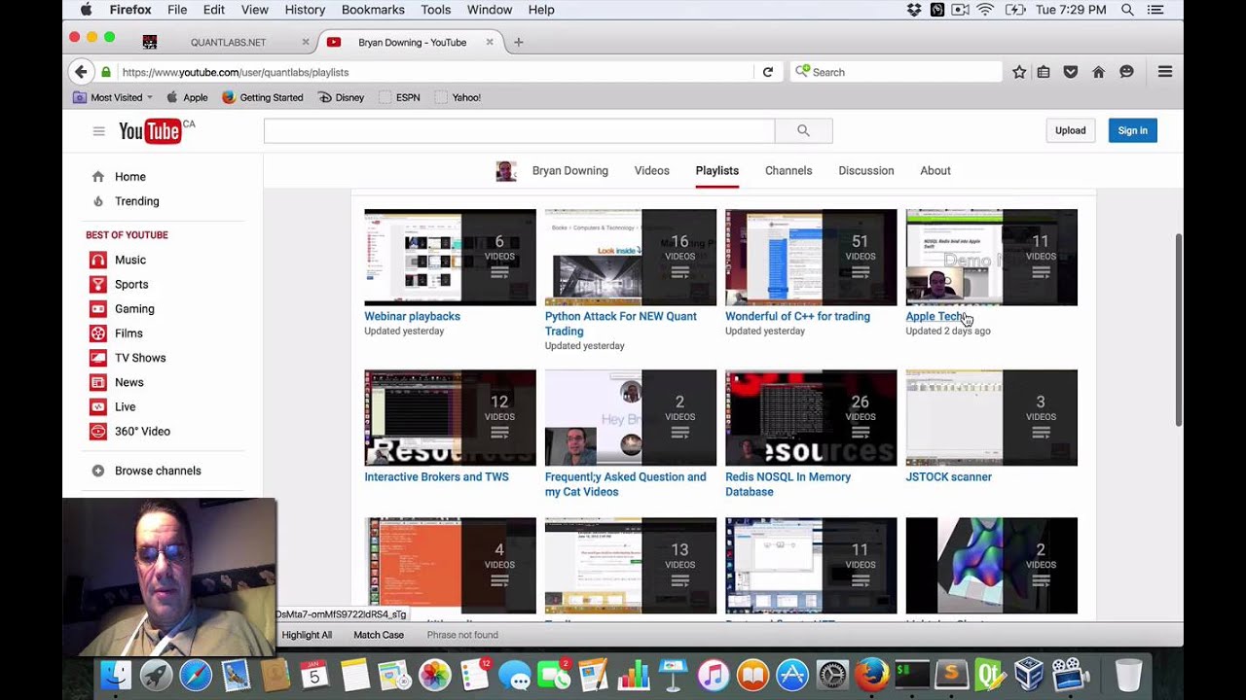Click the Firefox Hello chat smiley icon
Viewport: 1246px width, 700px height.
coord(1126,72)
